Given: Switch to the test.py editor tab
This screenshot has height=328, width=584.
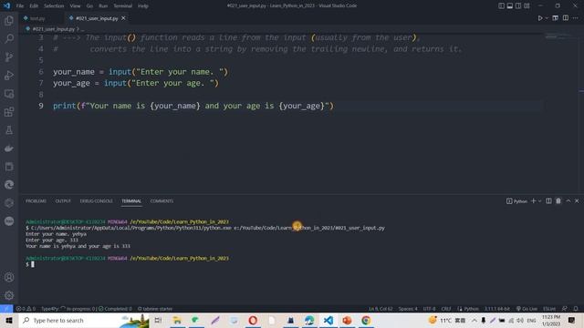Looking at the screenshot, I should tap(37, 18).
